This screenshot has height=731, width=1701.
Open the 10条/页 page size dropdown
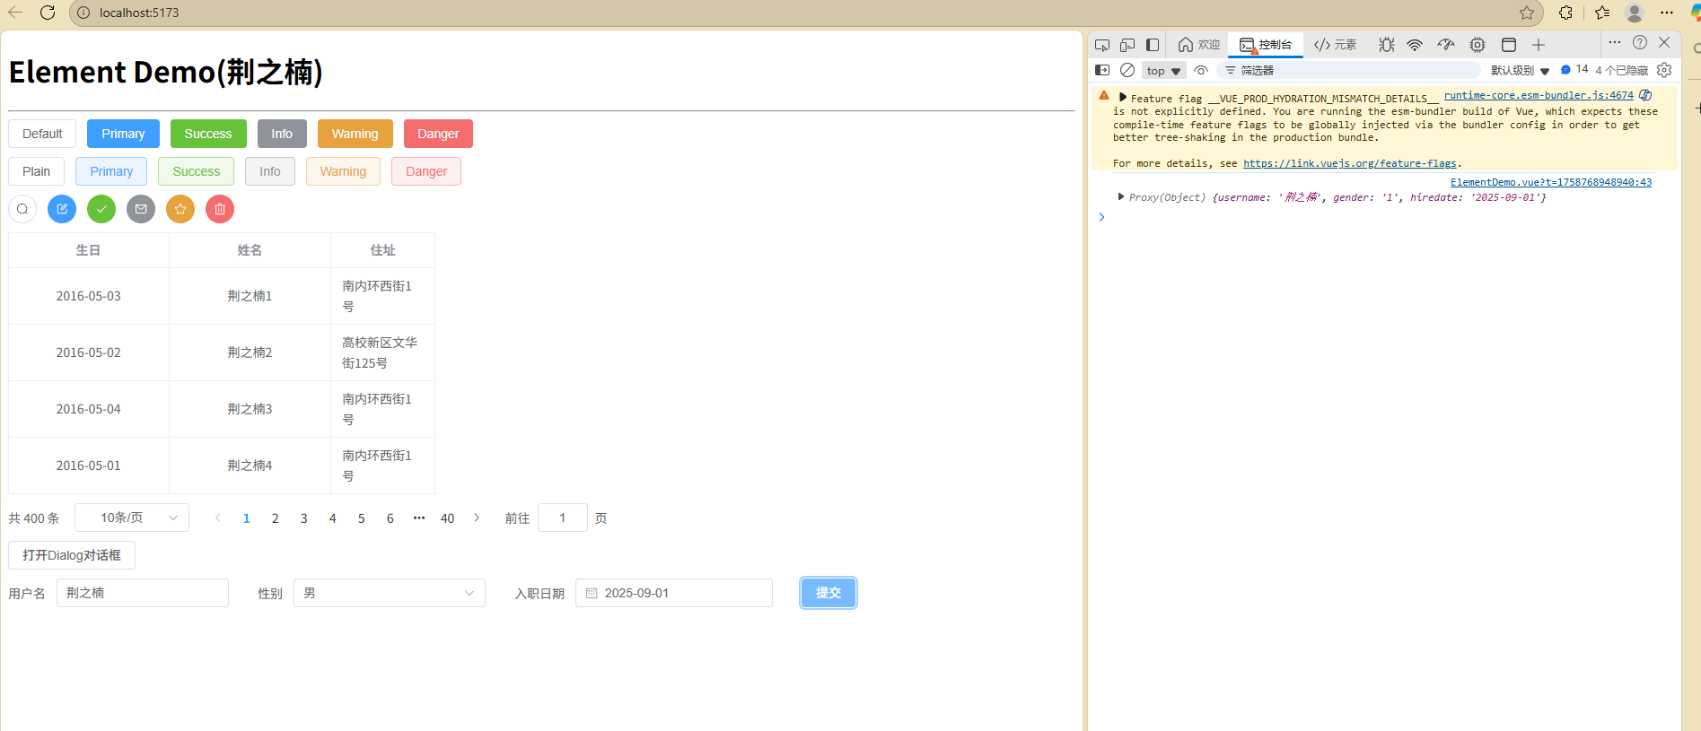[x=132, y=518]
